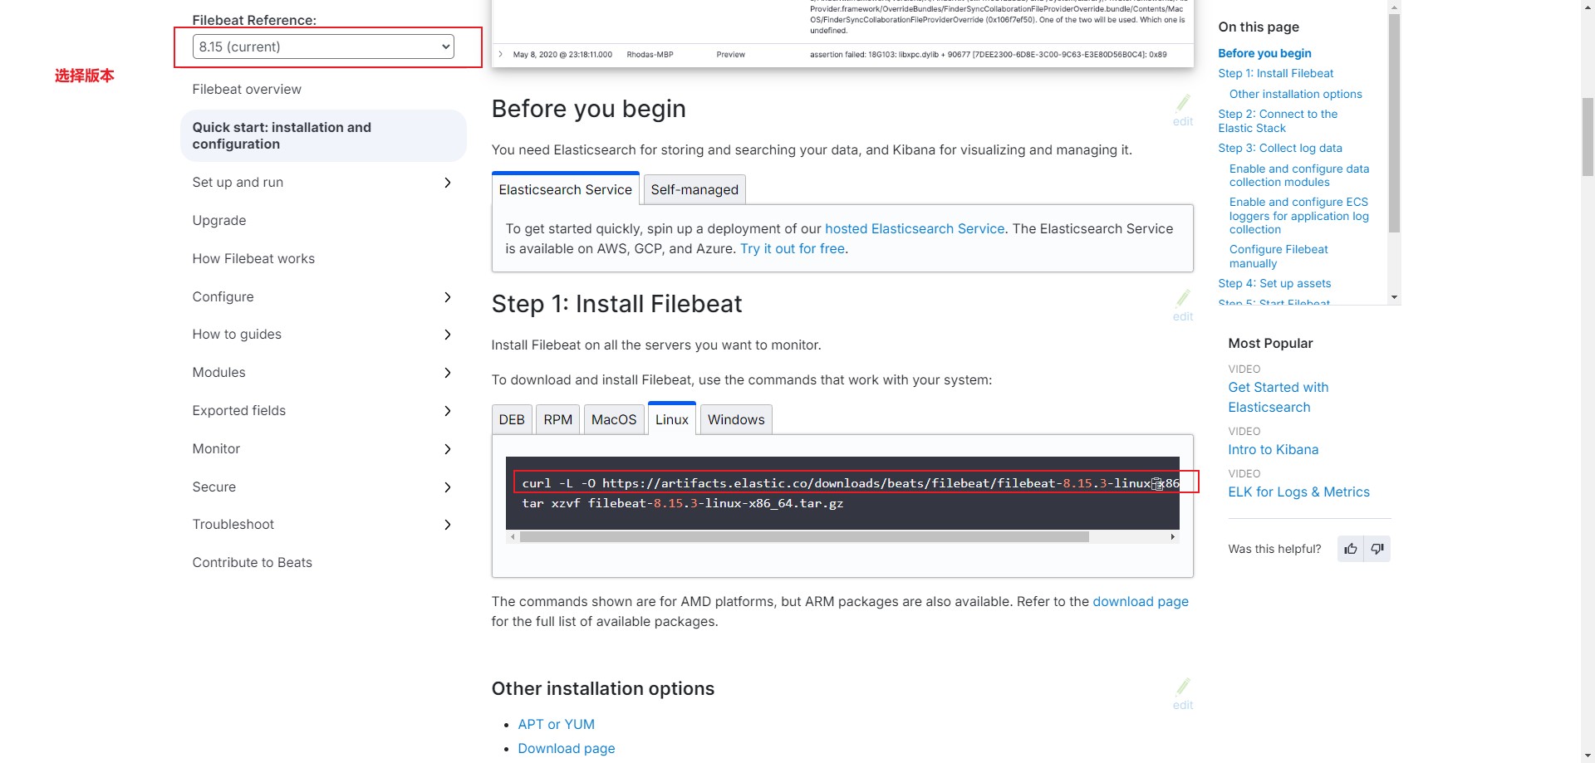The image size is (1595, 763).
Task: Click edit pencil beside Other installation options
Action: pyautogui.click(x=1183, y=694)
